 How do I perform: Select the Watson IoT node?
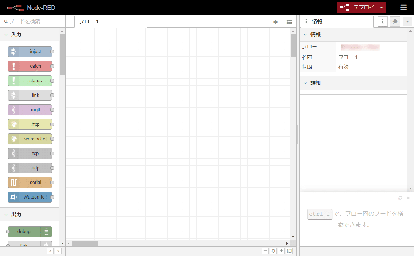point(30,197)
